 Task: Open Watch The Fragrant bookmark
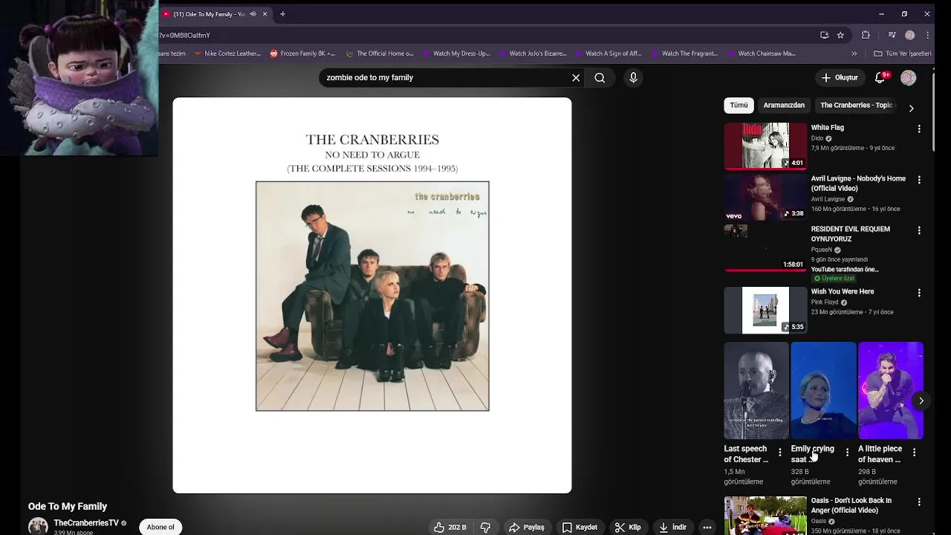(x=685, y=53)
